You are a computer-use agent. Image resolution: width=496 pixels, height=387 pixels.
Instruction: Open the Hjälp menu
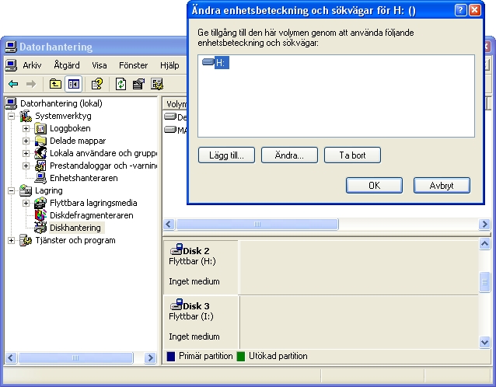pyautogui.click(x=169, y=65)
